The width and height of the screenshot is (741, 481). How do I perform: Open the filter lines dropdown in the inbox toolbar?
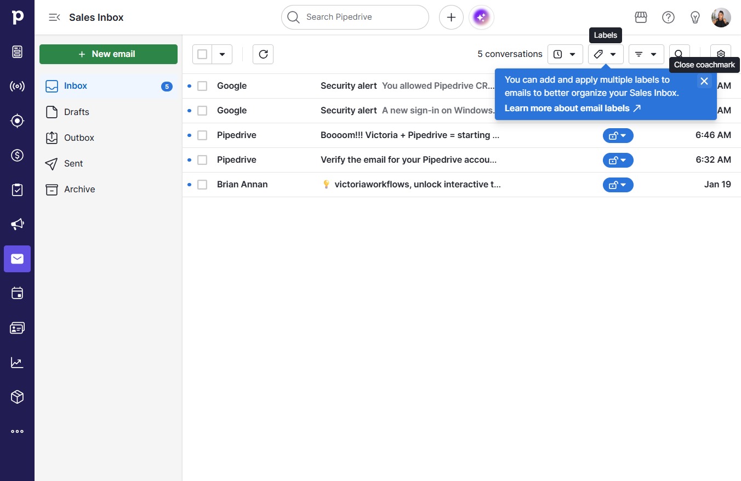[x=646, y=54]
